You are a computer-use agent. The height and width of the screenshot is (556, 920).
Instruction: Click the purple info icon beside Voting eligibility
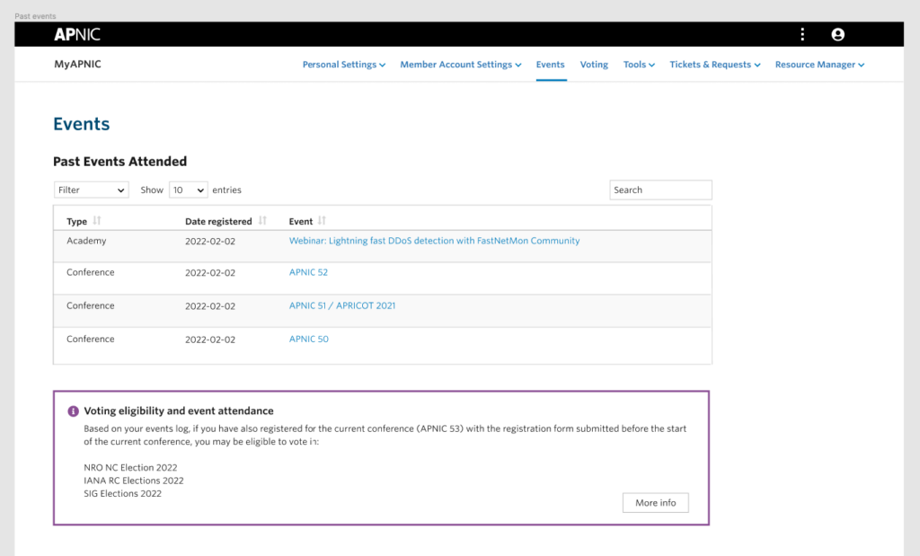coord(73,411)
